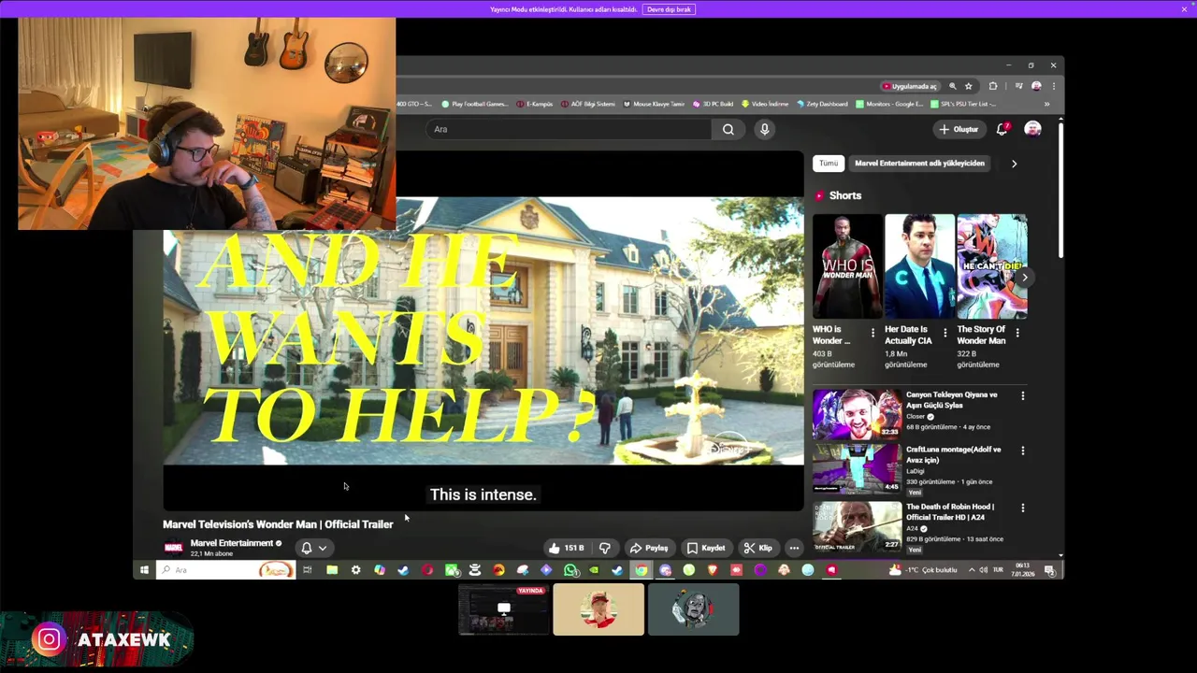Open YouTube notifications bell with 7 badge
This screenshot has height=673, width=1197.
point(1002,129)
